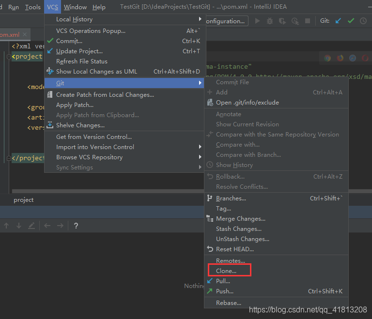
Task: Click the up arrow in bottom toolbar
Action: click(6, 226)
